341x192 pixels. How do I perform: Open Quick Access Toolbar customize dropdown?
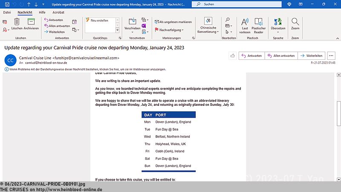pyautogui.click(x=43, y=4)
